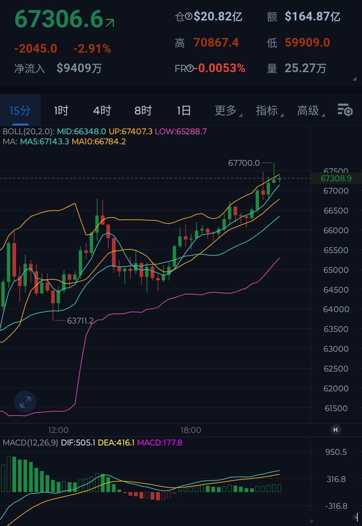The height and width of the screenshot is (526, 362).
Task: Expand header stats corner triangle
Action: [354, 79]
